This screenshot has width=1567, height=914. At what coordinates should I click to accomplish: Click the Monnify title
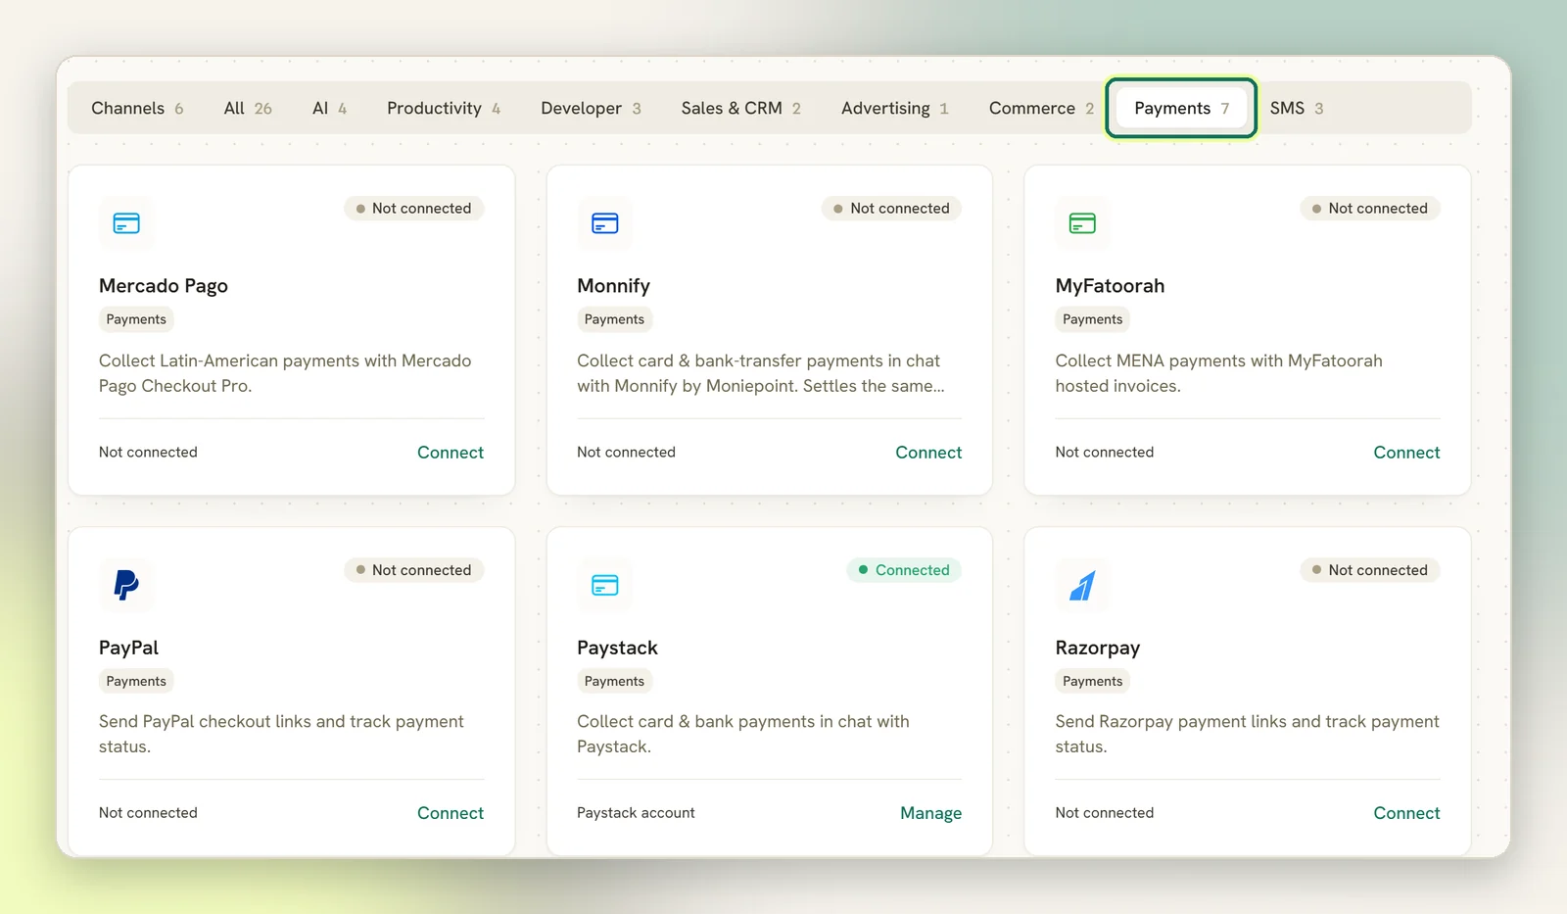click(x=613, y=286)
